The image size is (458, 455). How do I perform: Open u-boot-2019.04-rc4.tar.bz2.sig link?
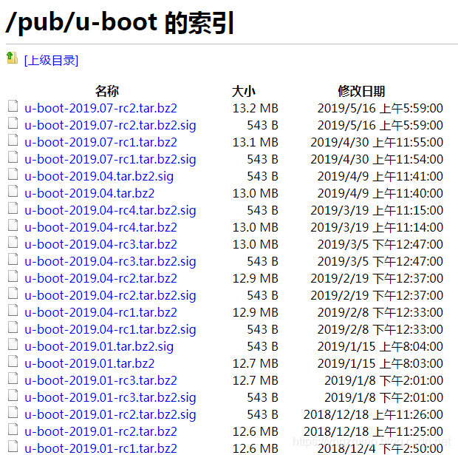pyautogui.click(x=110, y=210)
